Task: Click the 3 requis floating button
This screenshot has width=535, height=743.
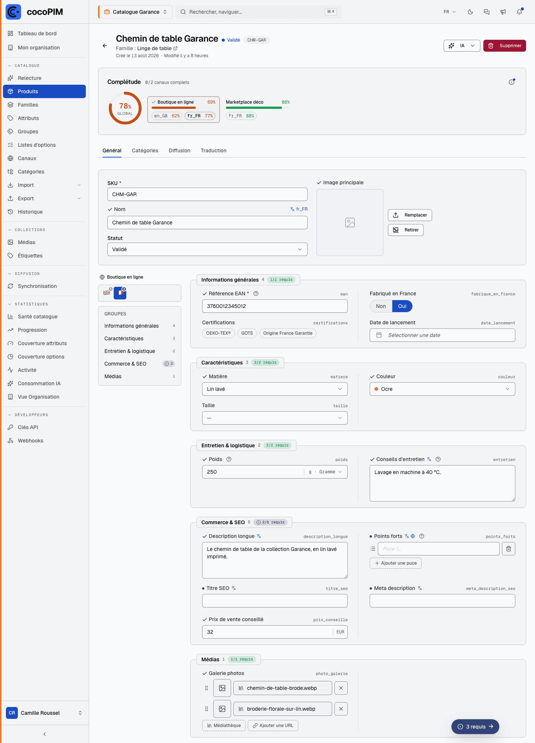Action: click(475, 727)
